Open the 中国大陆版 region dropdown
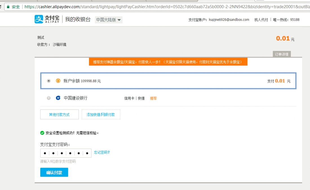 [x=108, y=20]
